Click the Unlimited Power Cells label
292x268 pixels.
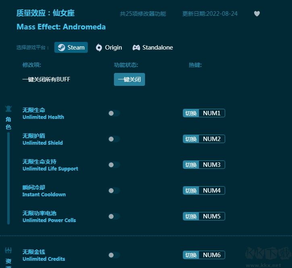click(49, 220)
